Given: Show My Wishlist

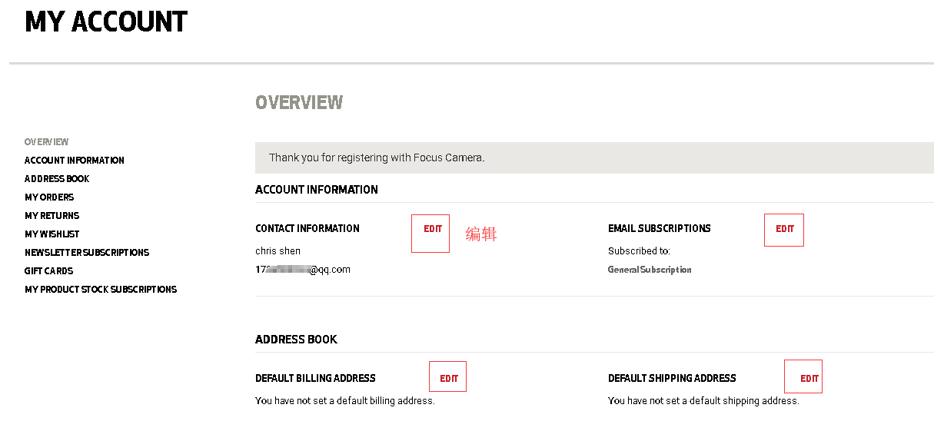Looking at the screenshot, I should click(52, 234).
